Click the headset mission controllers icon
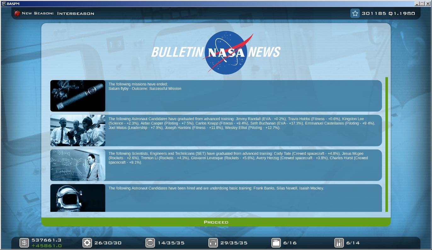The width and height of the screenshot is (432, 250). [213, 243]
